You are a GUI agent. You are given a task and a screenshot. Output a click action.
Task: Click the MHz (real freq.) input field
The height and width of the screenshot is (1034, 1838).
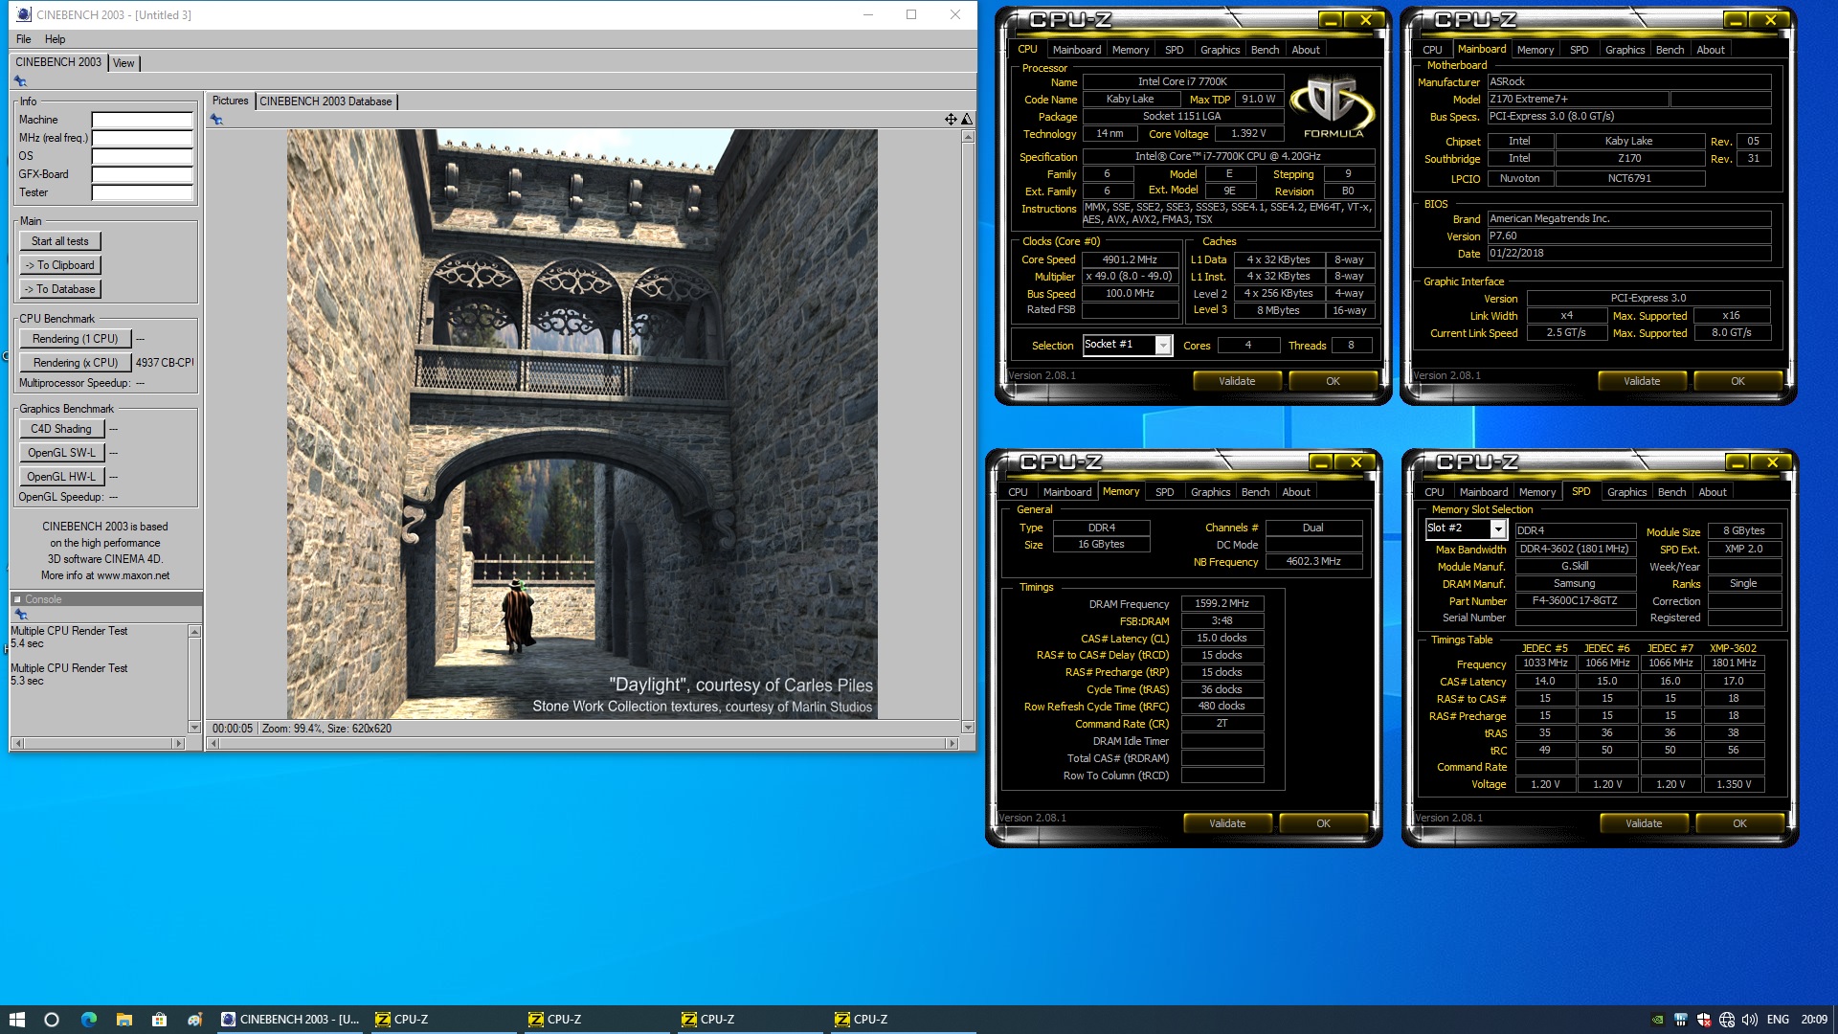pyautogui.click(x=143, y=138)
